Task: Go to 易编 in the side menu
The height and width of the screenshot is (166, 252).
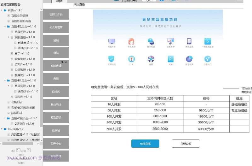Action: pos(56,40)
